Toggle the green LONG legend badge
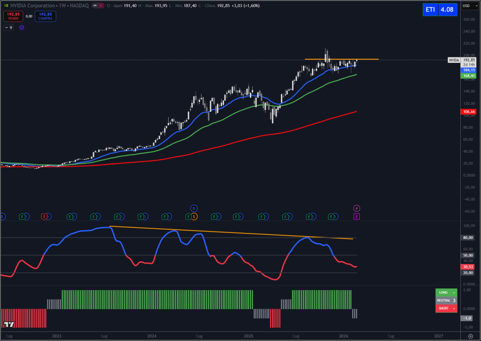 click(446, 292)
